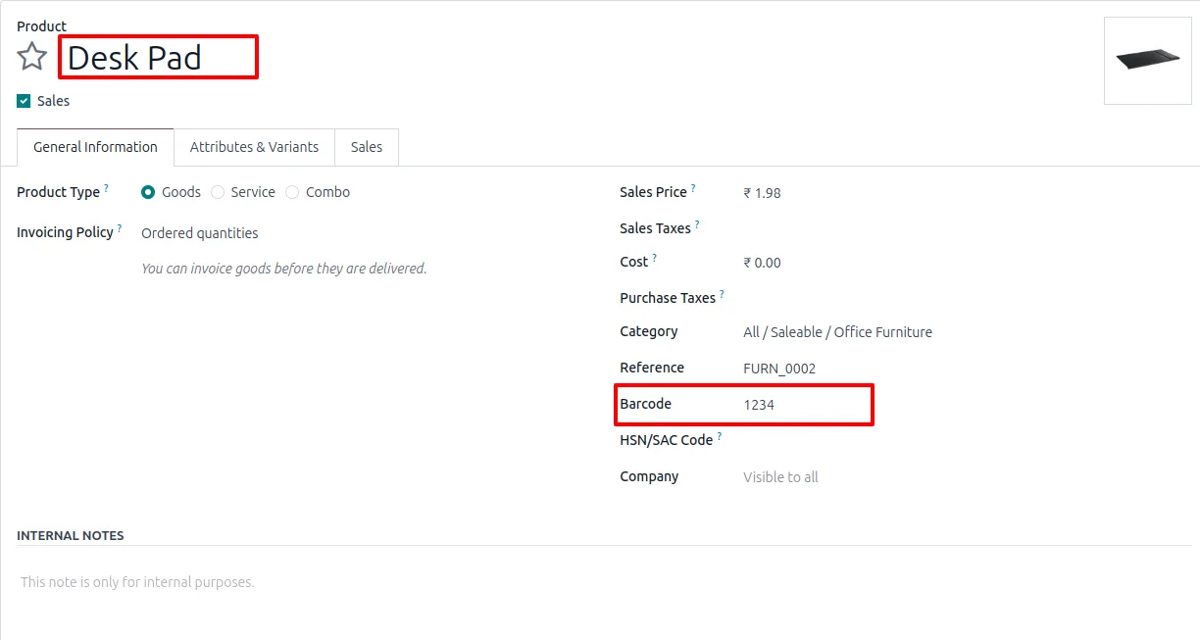This screenshot has width=1200, height=640.
Task: Click the INTERNAL NOTES heading
Action: (x=71, y=536)
